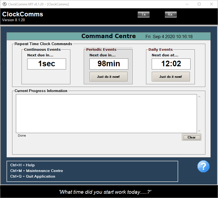Click the Command Centre header bar
218x198 pixels.
click(x=109, y=36)
